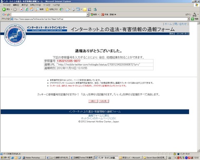This screenshot has height=160, width=200.
Task: Open the ファイル menu
Action: coord(6,5)
